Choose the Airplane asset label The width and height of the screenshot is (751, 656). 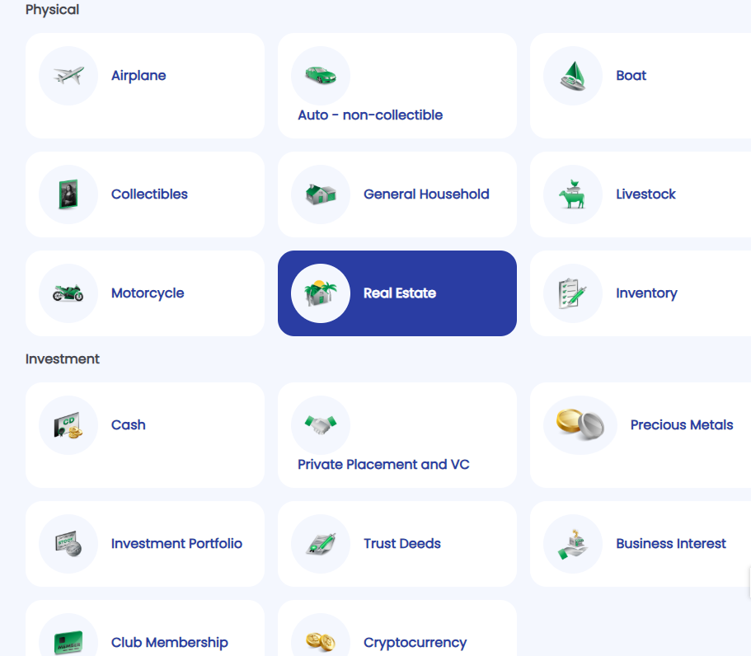pyautogui.click(x=138, y=76)
